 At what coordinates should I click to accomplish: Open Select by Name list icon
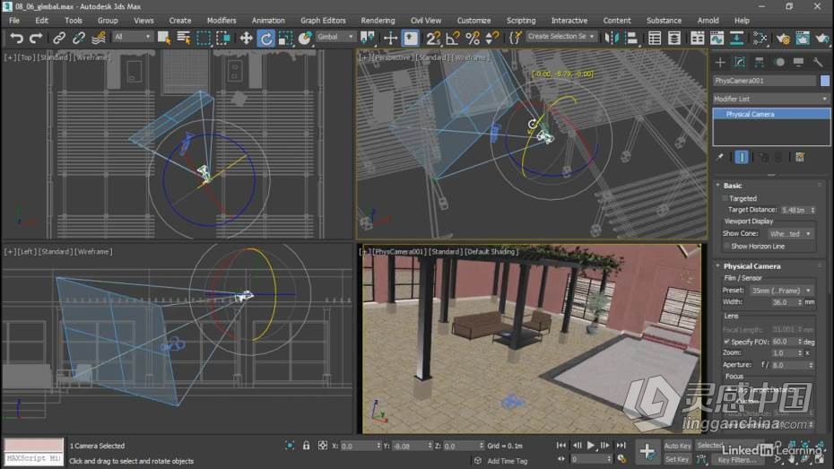(184, 38)
